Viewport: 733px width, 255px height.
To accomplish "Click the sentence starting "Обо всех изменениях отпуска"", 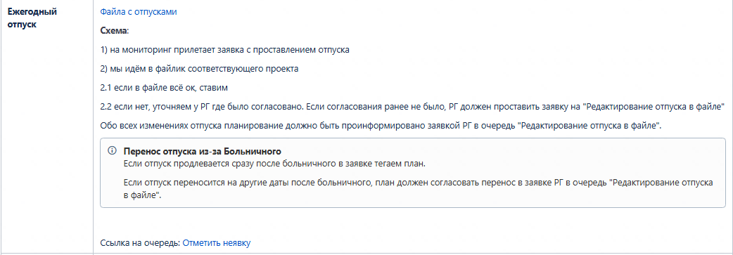I will pyautogui.click(x=381, y=126).
